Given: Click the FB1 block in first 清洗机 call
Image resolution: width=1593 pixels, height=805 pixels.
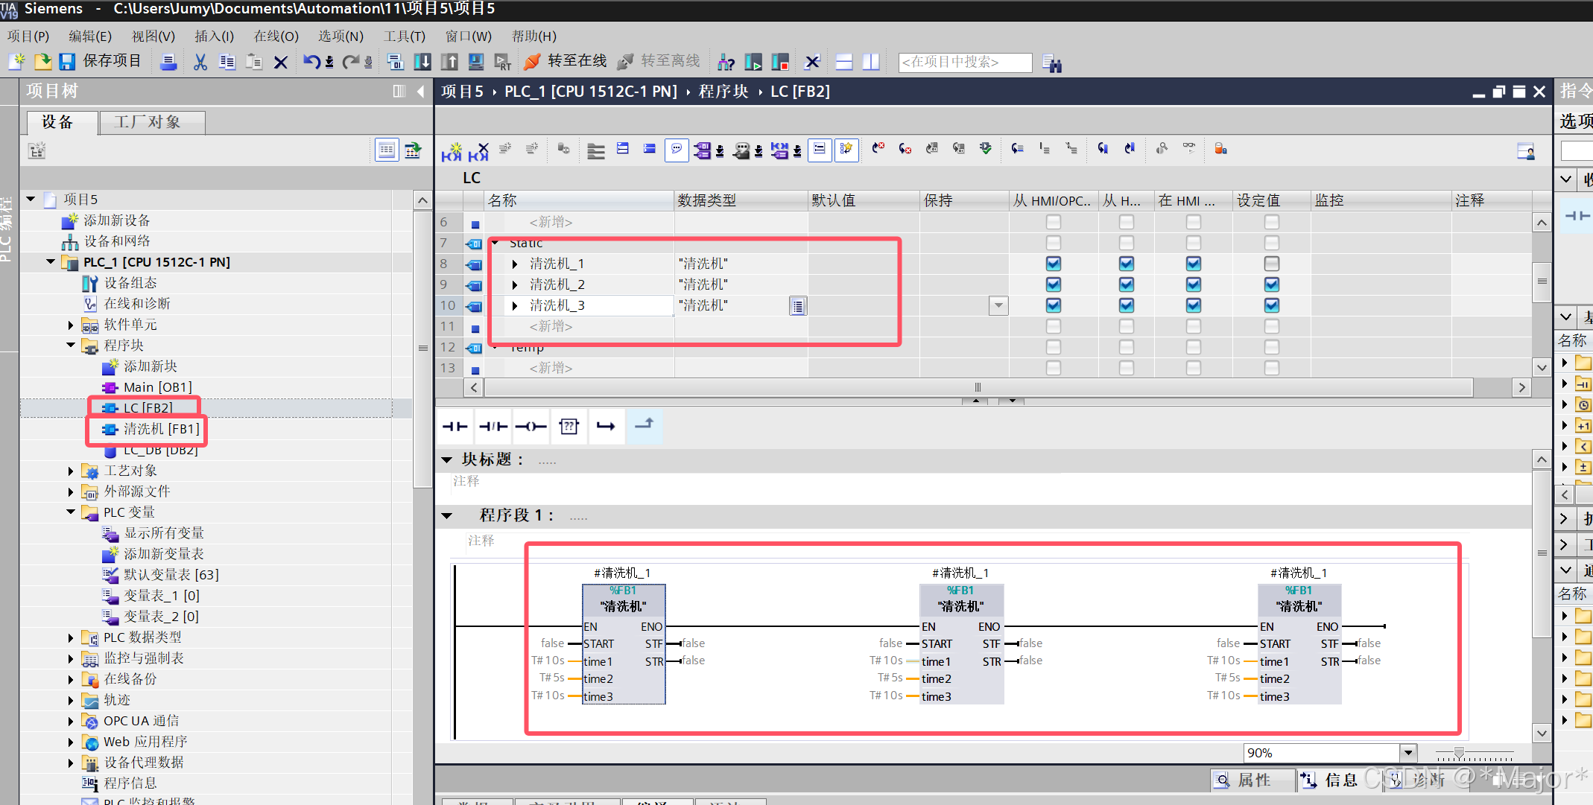Looking at the screenshot, I should pos(624,643).
